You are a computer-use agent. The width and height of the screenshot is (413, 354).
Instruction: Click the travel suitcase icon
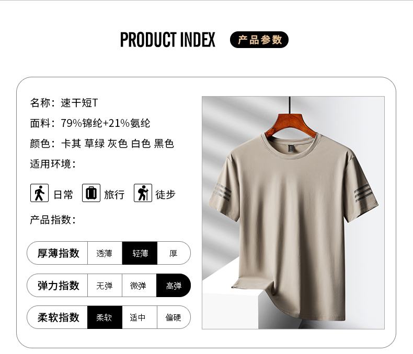click(x=91, y=193)
